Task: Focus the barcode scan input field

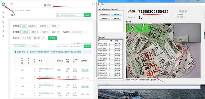Action: [x=70, y=15]
